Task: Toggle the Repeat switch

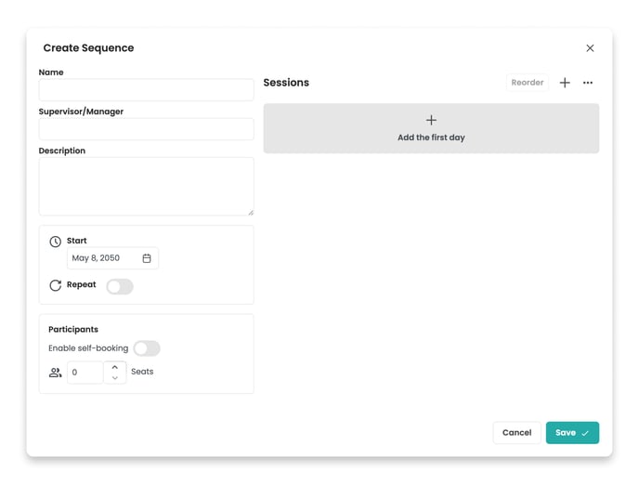Action: click(120, 286)
